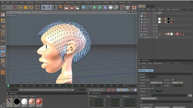Click the Undo arrow in the toolbar
This screenshot has width=193, height=108.
(4, 7)
